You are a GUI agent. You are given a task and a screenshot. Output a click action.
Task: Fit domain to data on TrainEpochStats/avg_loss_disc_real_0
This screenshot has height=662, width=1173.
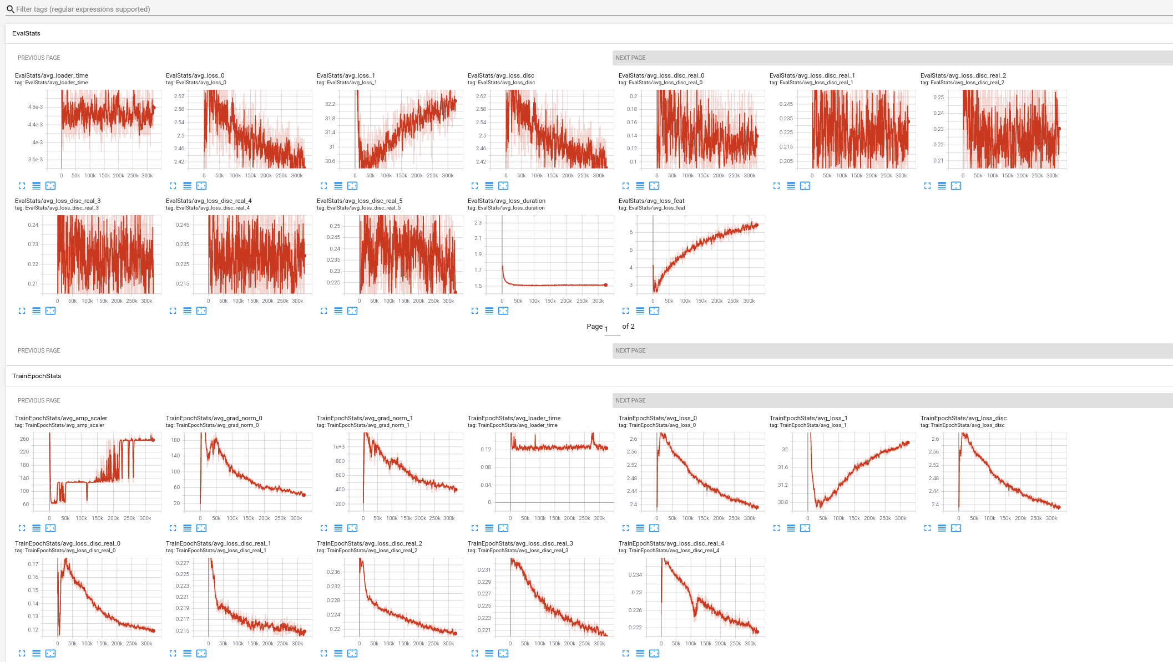pyautogui.click(x=50, y=654)
